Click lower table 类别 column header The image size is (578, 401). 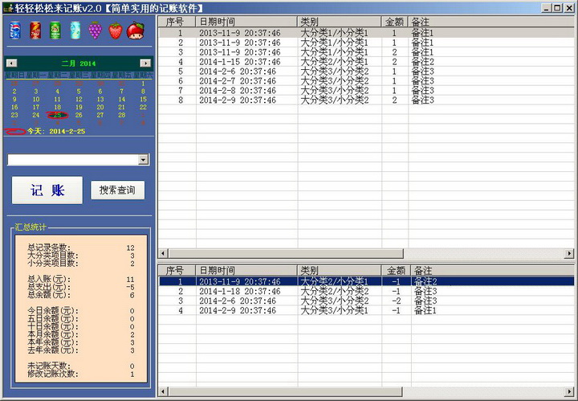(x=339, y=270)
